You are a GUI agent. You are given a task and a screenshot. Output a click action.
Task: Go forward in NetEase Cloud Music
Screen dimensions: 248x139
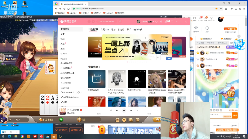click(x=93, y=21)
